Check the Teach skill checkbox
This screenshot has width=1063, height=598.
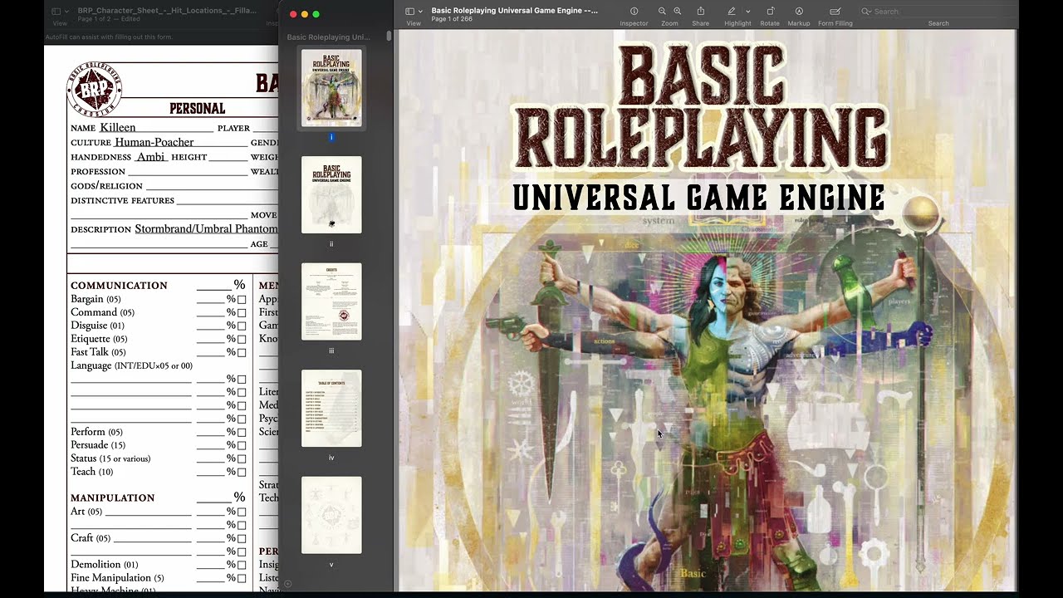click(x=242, y=473)
